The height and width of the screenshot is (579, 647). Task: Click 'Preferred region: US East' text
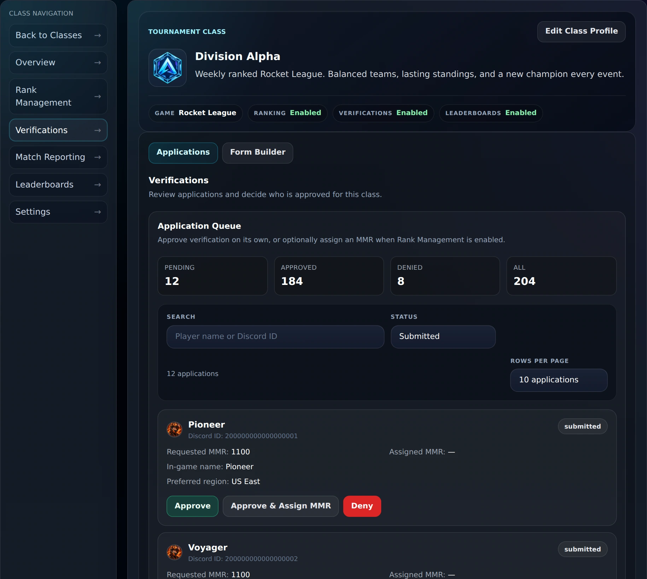click(x=213, y=482)
